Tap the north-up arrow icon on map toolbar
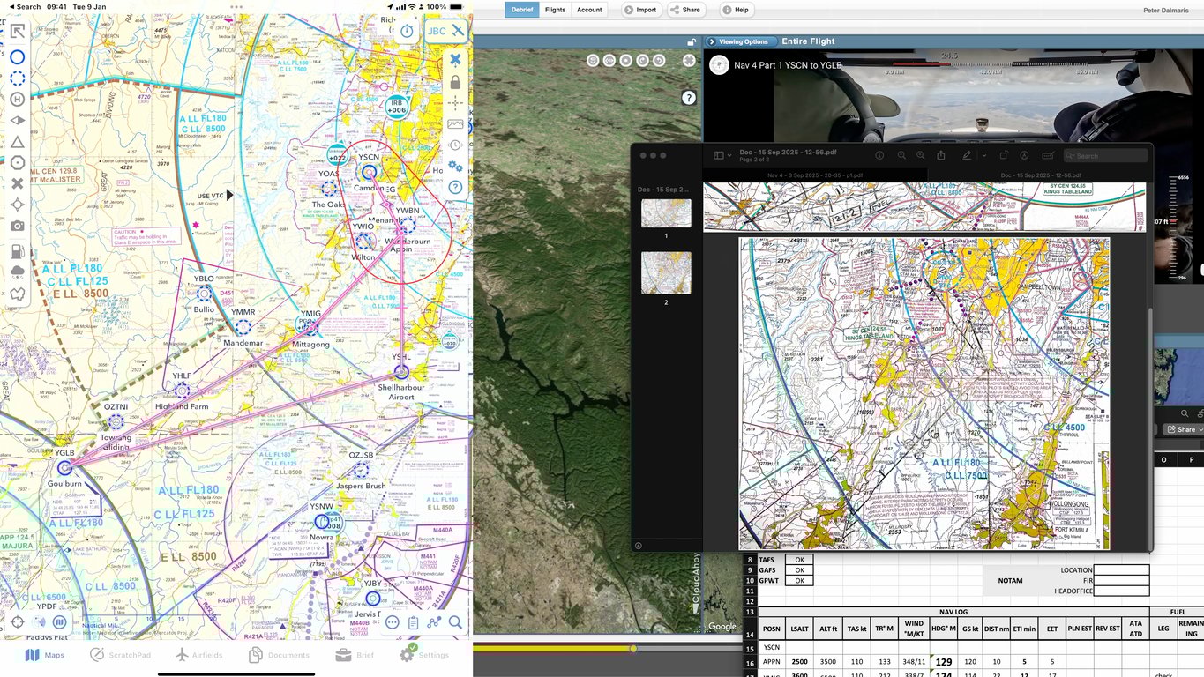The height and width of the screenshot is (677, 1204). pos(17,33)
